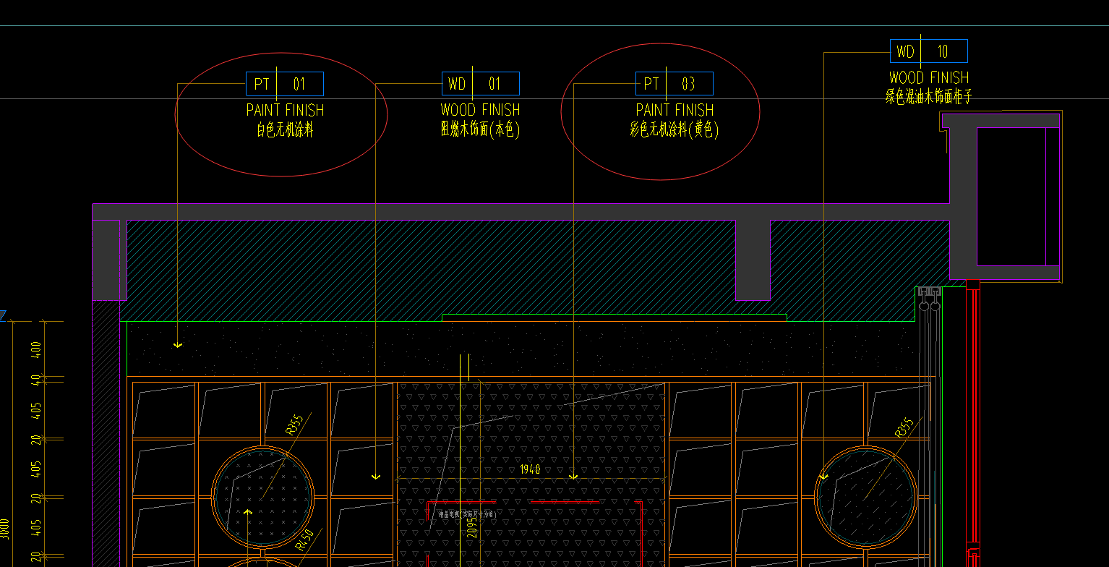Select the WD 10 material tag
The width and height of the screenshot is (1109, 567).
929,51
